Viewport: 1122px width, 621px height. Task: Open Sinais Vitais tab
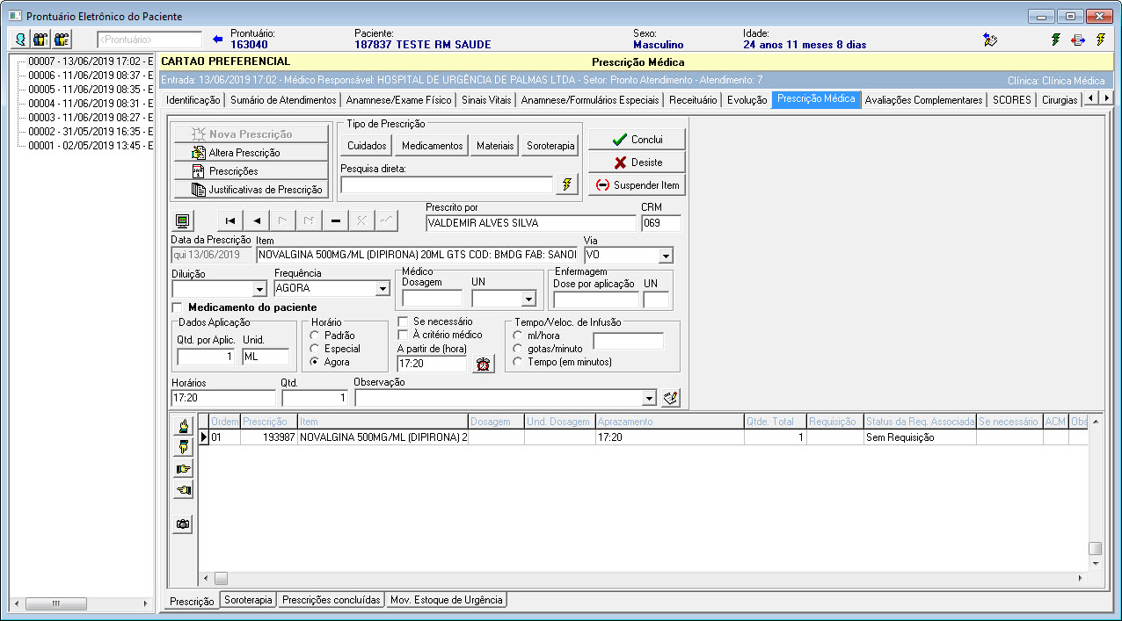tap(486, 100)
